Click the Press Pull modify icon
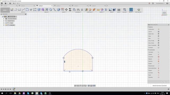The width and height of the screenshot is (170, 95). click(x=58, y=9)
